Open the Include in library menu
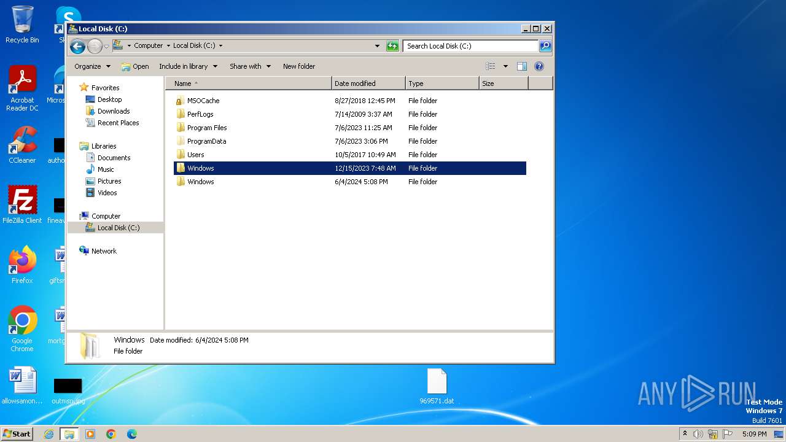 point(188,66)
